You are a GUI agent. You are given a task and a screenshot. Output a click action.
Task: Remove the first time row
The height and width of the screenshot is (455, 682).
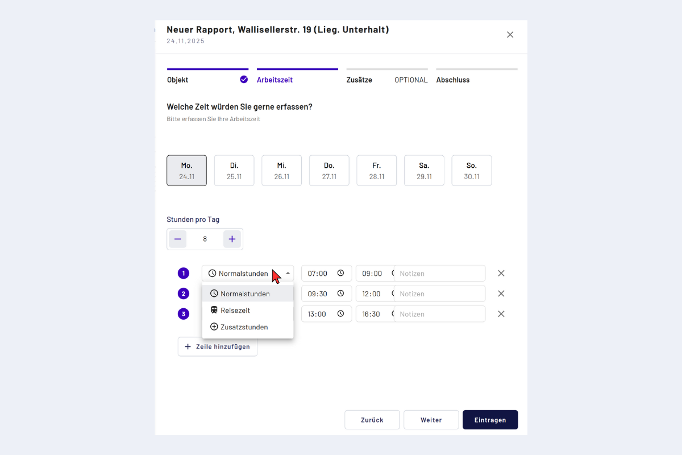501,273
